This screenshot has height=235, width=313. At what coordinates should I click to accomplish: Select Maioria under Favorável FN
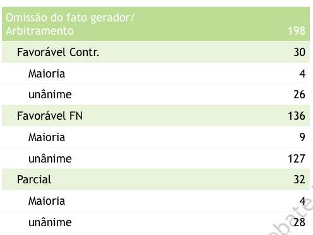47,137
